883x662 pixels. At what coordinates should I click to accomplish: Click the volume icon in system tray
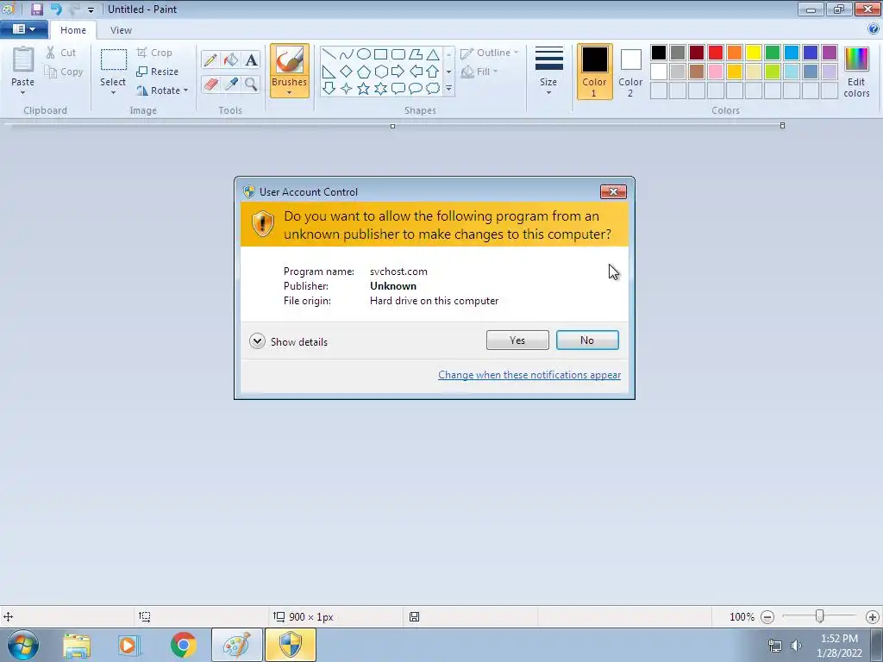point(796,646)
